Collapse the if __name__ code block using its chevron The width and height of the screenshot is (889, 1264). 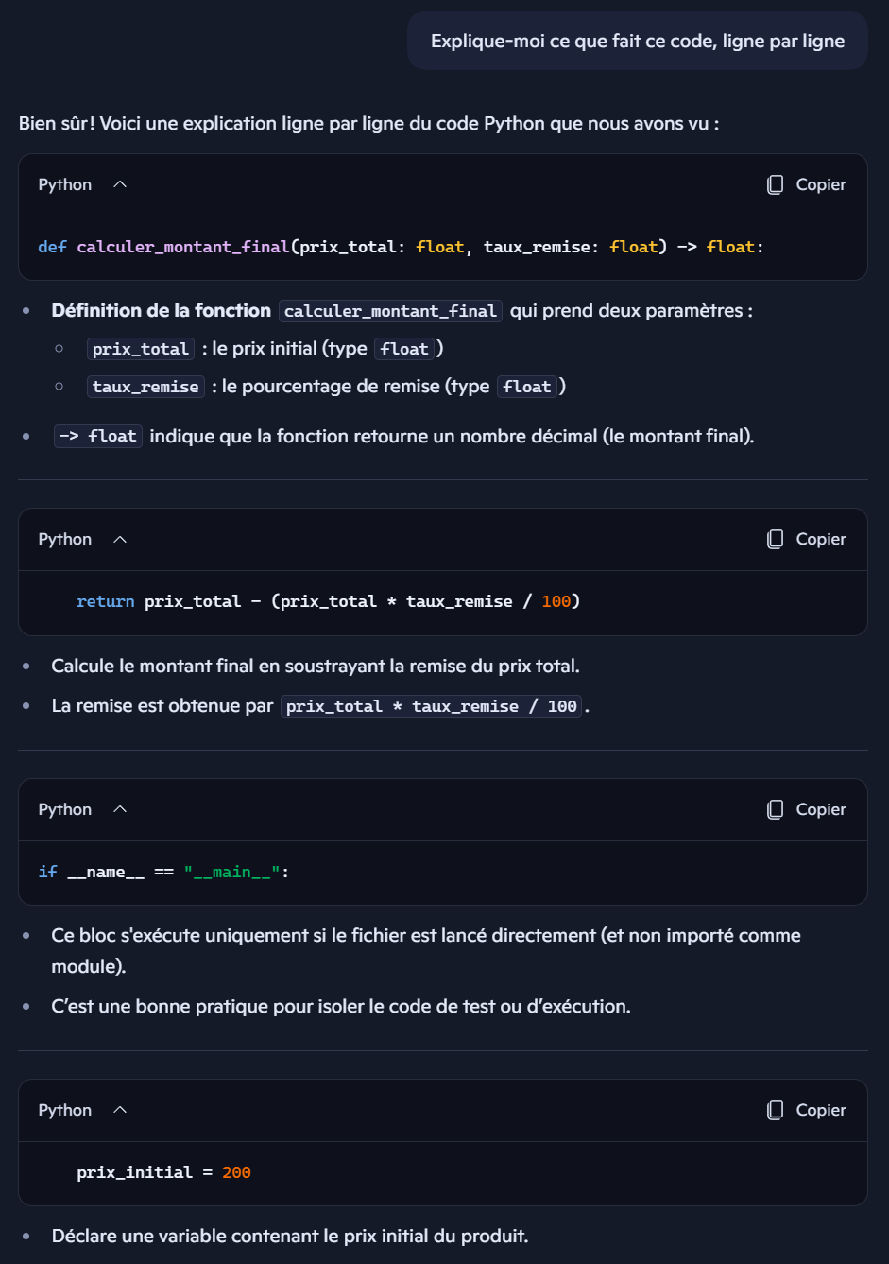click(120, 809)
